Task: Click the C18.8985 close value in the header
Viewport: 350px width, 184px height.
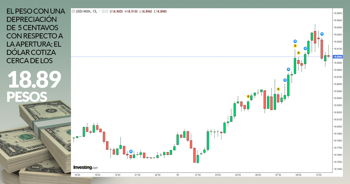Action: [x=160, y=11]
